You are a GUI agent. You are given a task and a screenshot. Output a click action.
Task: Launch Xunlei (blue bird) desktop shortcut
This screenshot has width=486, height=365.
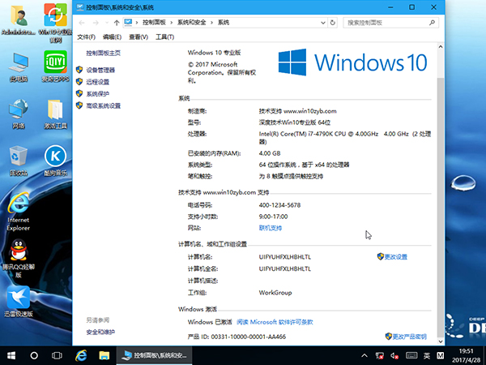[x=18, y=297]
